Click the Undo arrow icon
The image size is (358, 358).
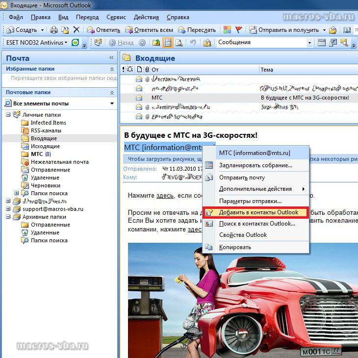click(x=193, y=43)
